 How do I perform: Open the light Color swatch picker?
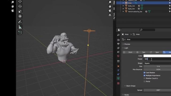157,56
